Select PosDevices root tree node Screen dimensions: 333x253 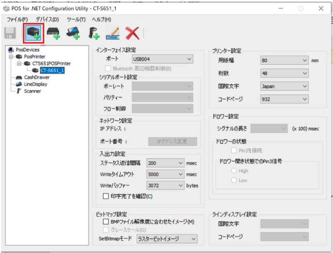click(x=28, y=50)
